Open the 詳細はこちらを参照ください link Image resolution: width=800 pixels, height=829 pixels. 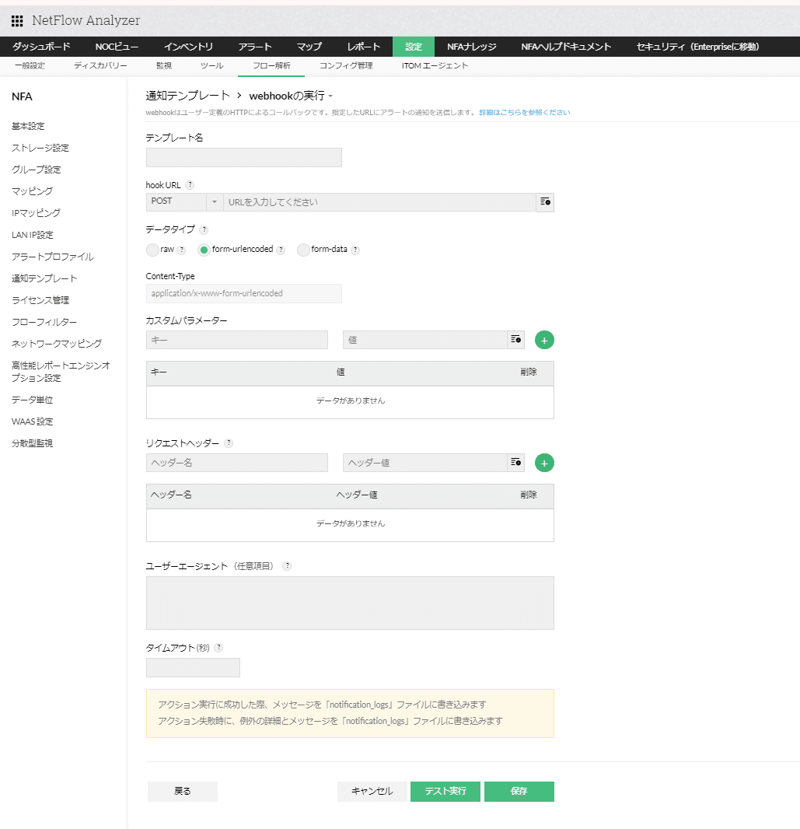[x=525, y=111]
